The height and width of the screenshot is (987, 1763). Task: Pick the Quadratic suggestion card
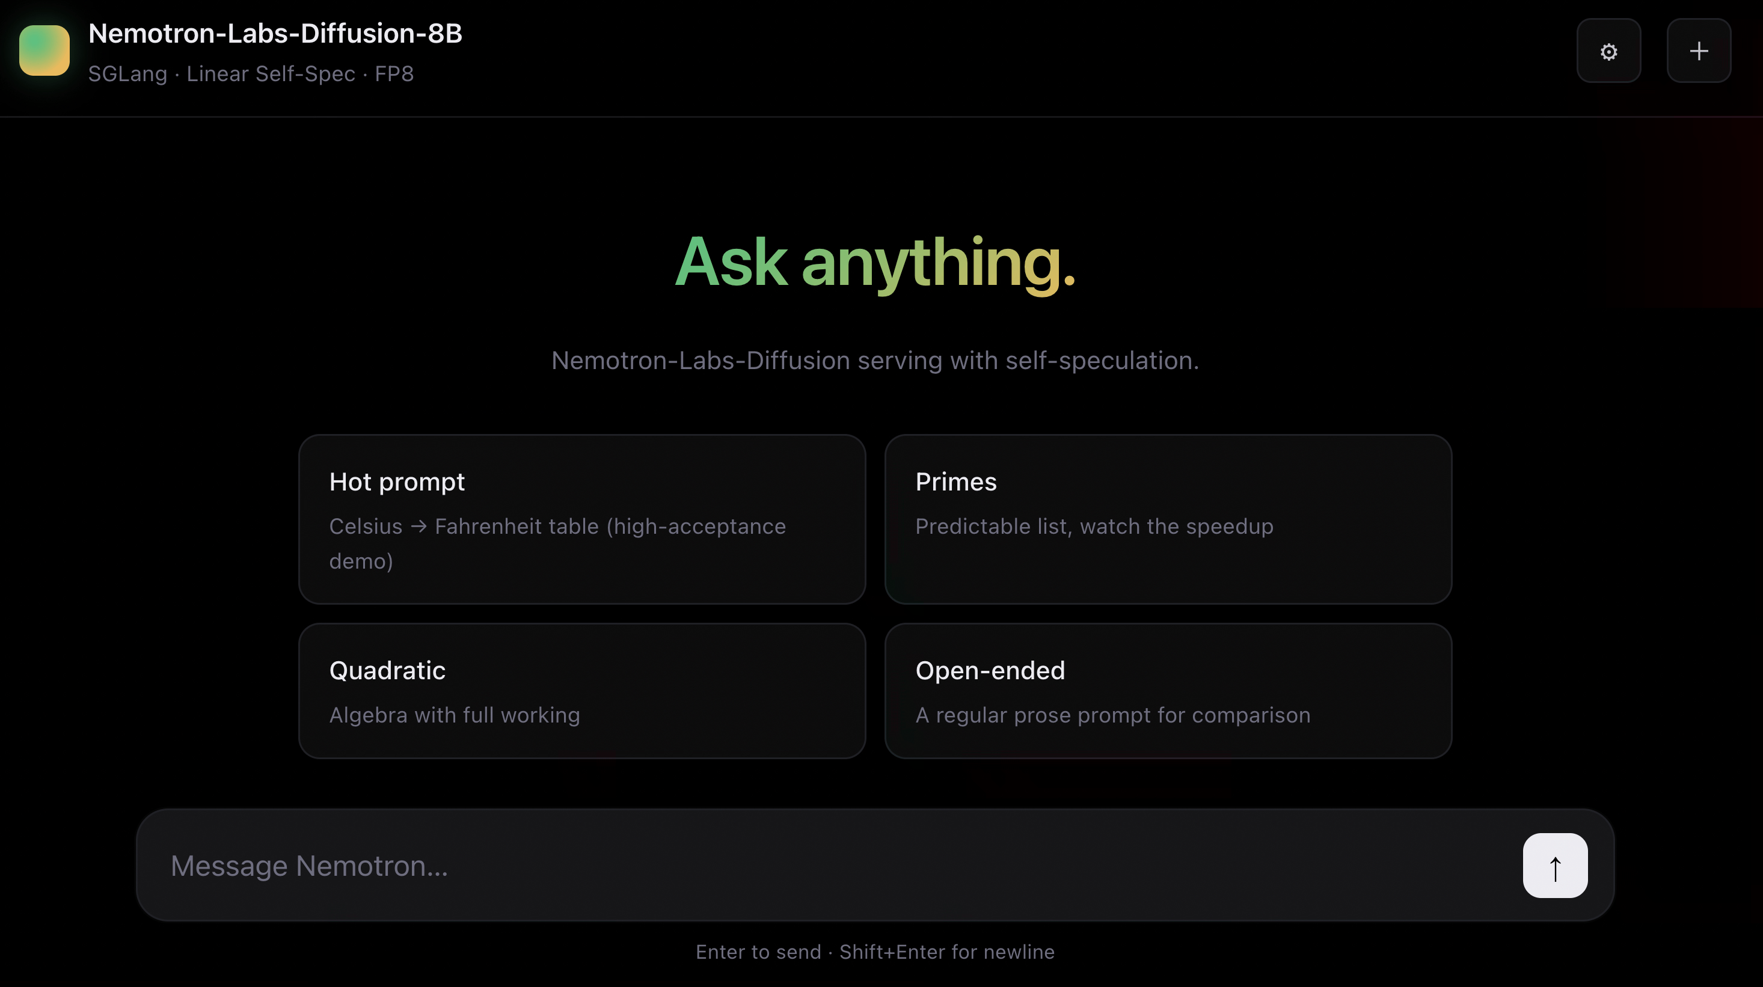[x=583, y=691]
